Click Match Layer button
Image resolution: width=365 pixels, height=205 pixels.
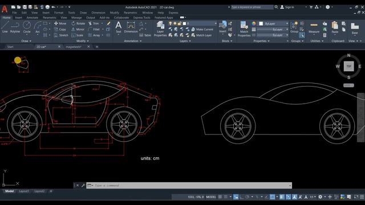(201, 35)
